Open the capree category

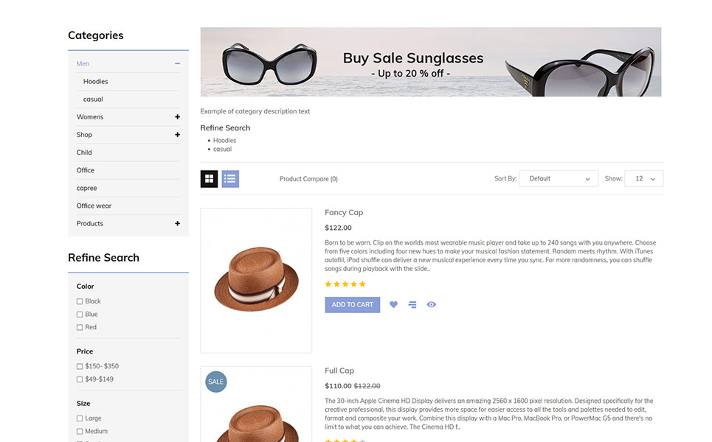pos(87,188)
